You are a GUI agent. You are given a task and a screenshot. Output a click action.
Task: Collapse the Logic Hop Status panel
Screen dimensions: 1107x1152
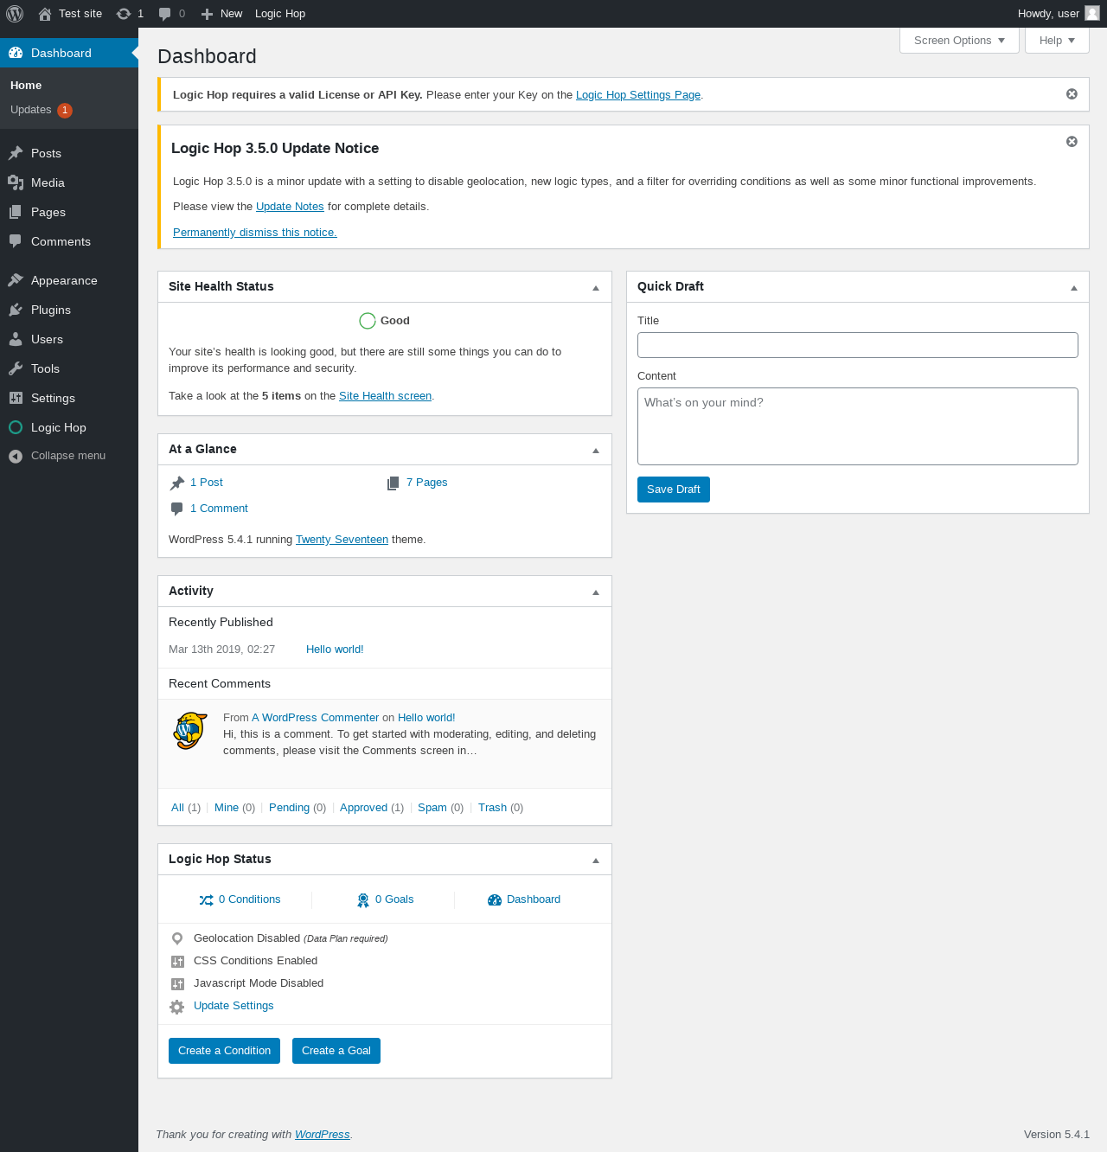click(x=596, y=860)
